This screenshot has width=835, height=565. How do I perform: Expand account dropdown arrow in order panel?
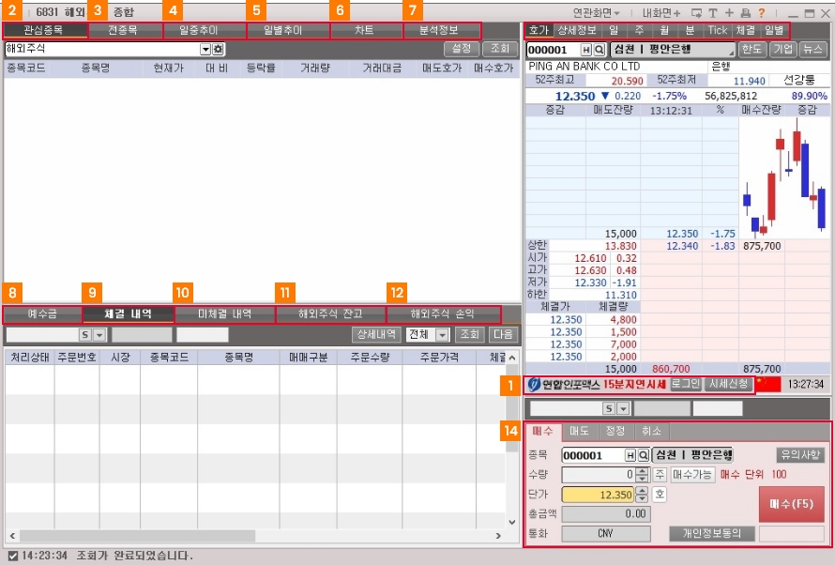point(623,408)
